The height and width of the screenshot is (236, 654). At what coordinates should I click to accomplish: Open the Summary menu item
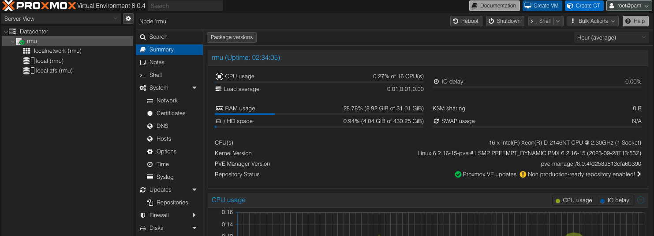coord(169,50)
